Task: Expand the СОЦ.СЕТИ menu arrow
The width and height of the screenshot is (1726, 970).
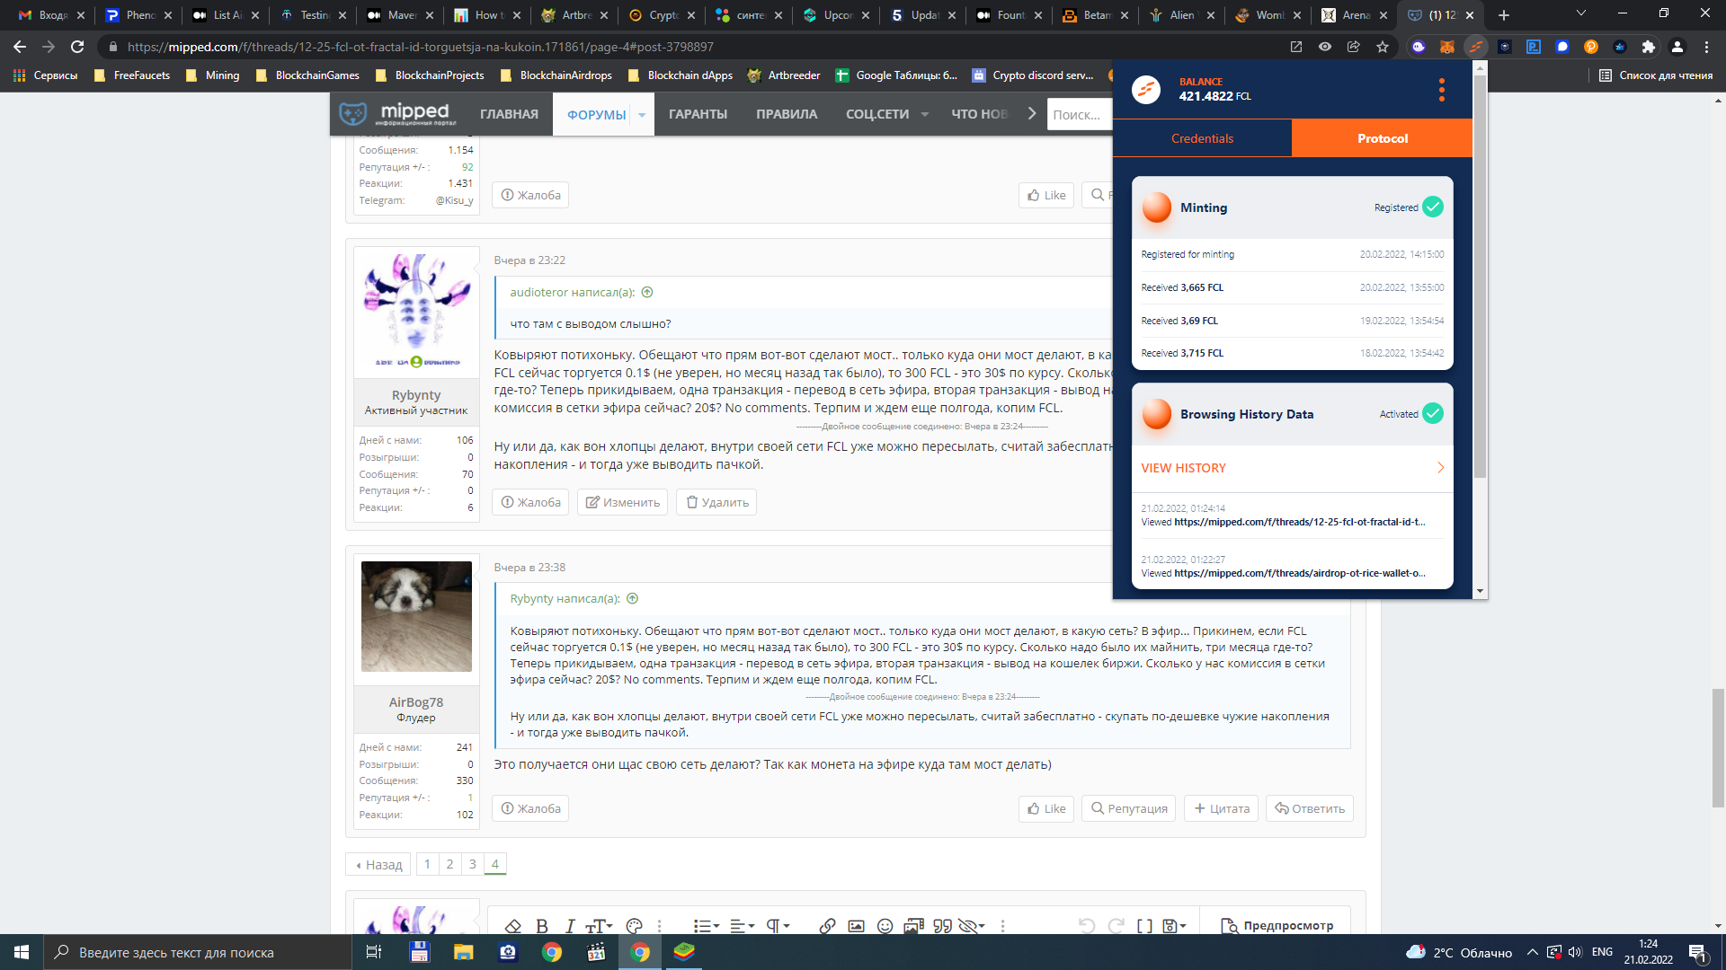Action: click(924, 115)
